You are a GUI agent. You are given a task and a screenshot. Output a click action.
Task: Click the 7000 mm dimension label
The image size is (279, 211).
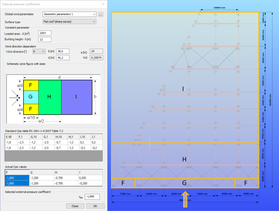coord(202,194)
